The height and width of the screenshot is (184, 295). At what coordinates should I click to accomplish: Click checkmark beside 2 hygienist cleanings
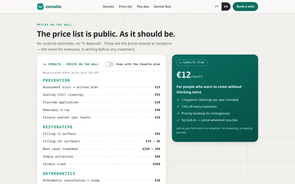coord(178,100)
